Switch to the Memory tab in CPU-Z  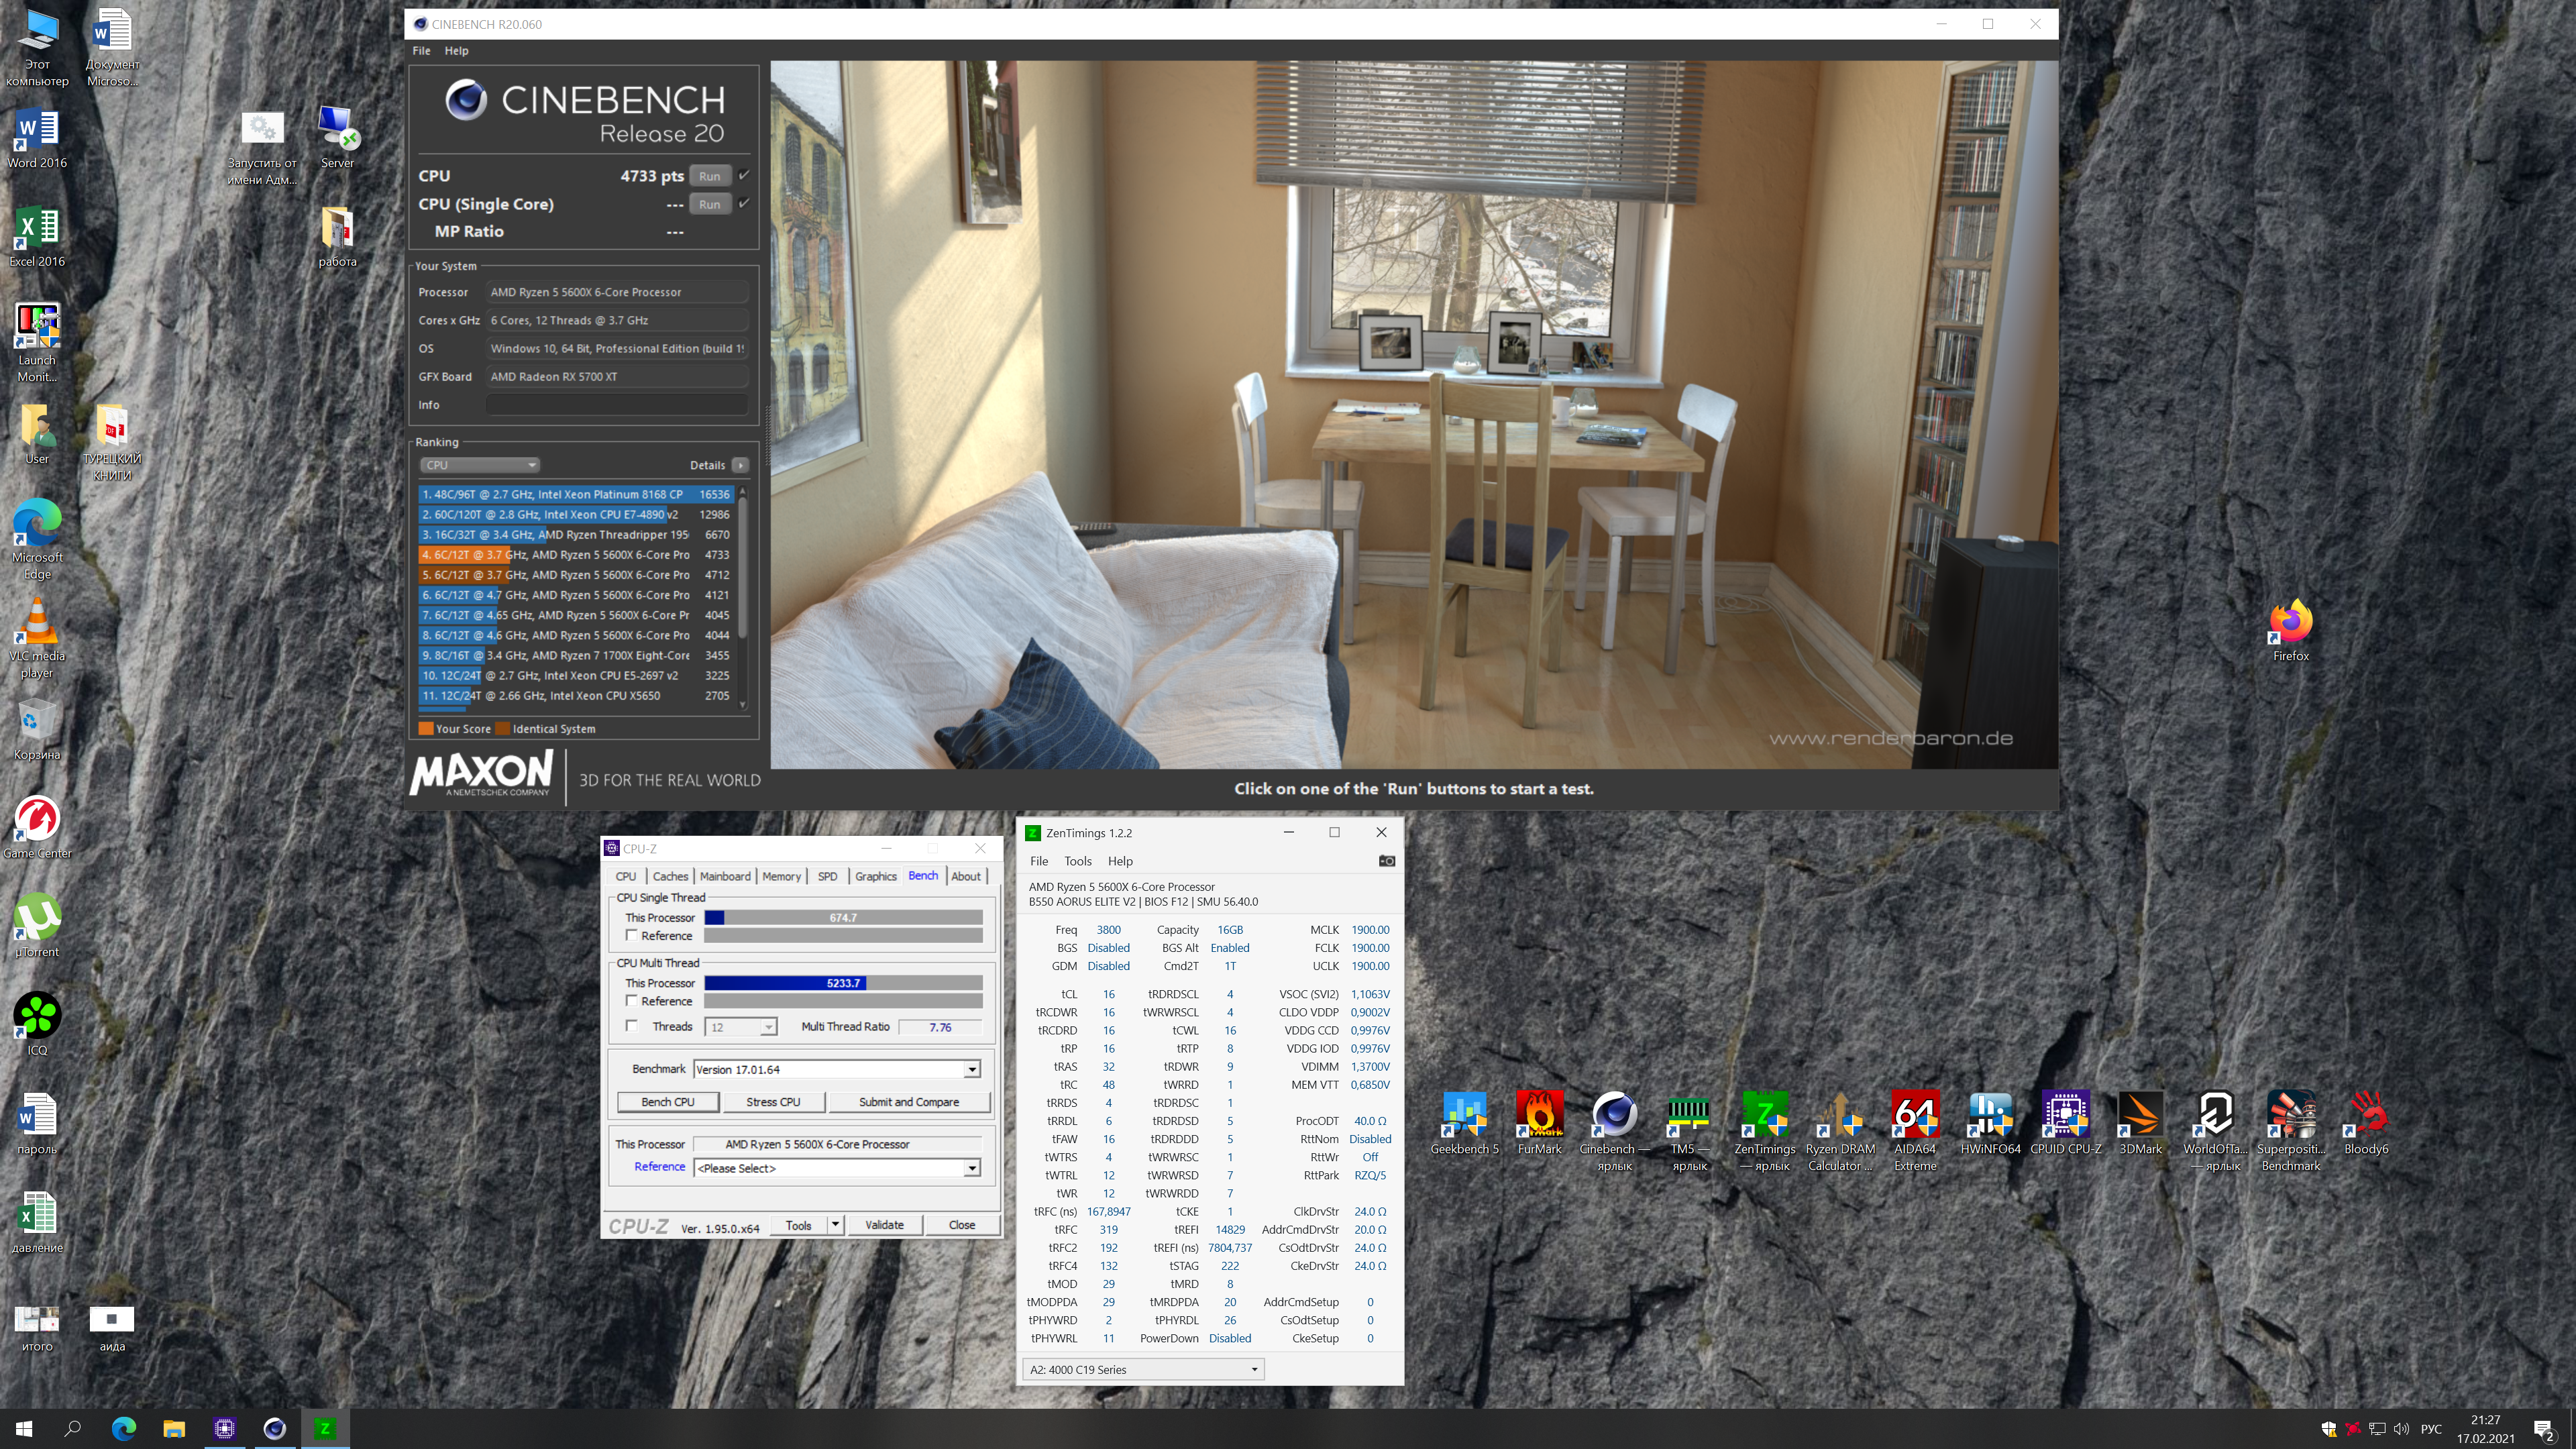pos(781,876)
